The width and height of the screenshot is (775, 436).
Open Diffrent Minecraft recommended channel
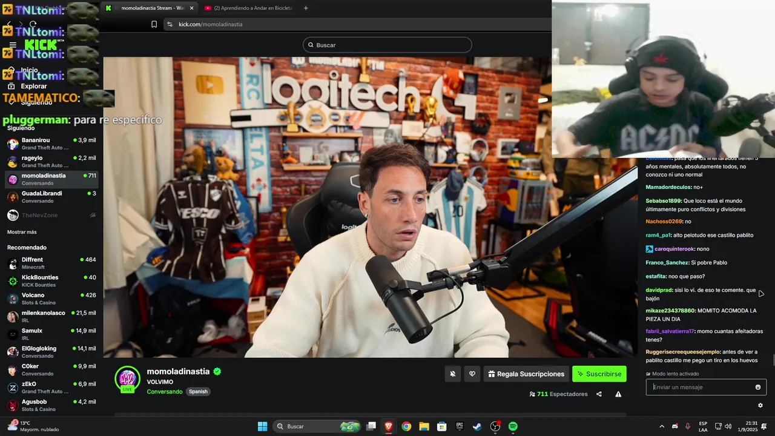point(51,263)
